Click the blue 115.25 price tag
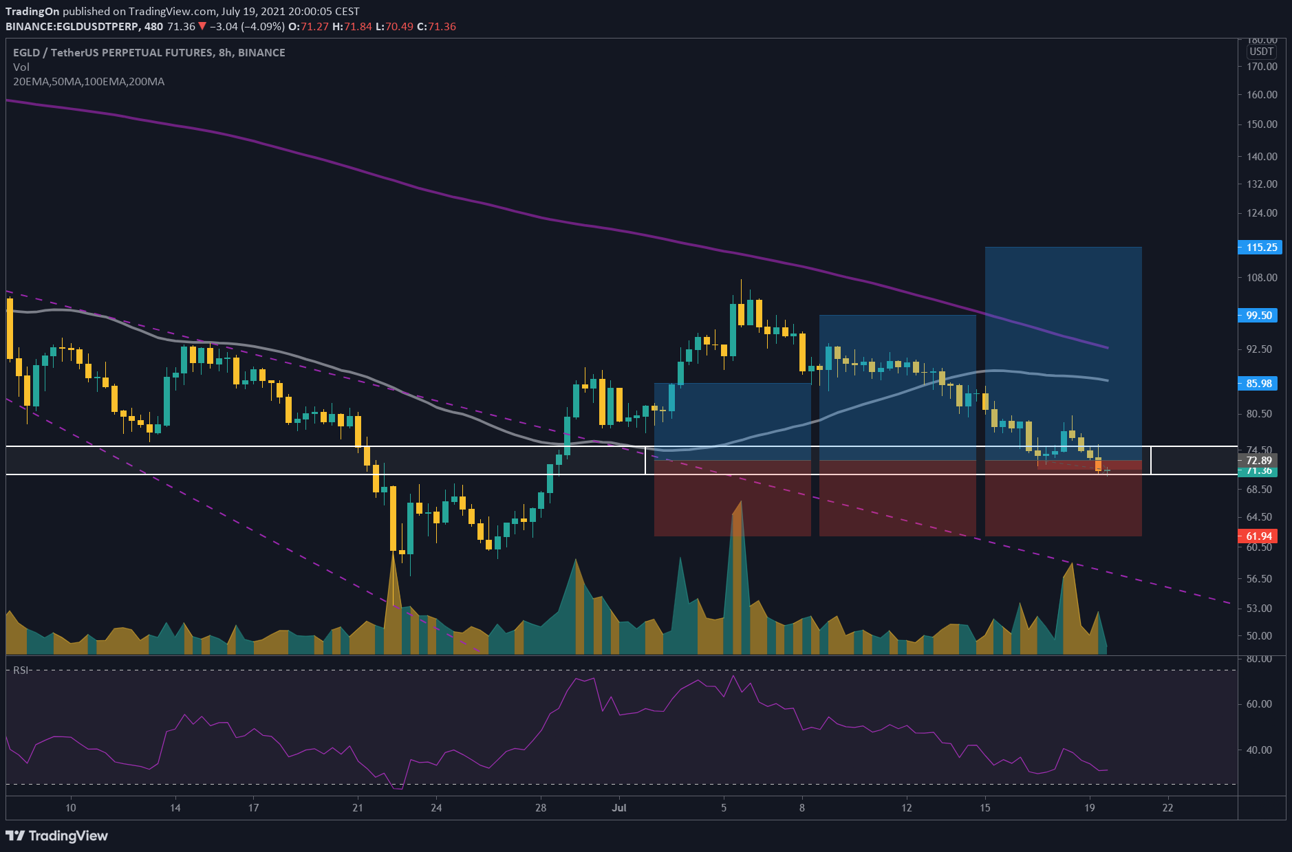The height and width of the screenshot is (852, 1292). (x=1260, y=247)
